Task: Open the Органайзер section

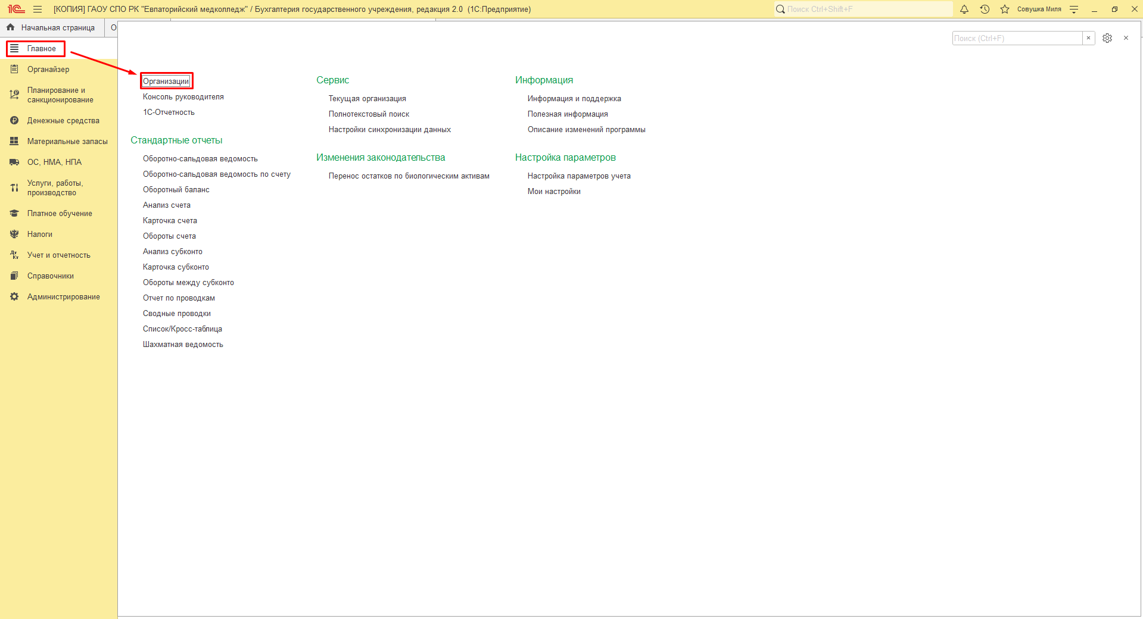Action: [x=48, y=70]
